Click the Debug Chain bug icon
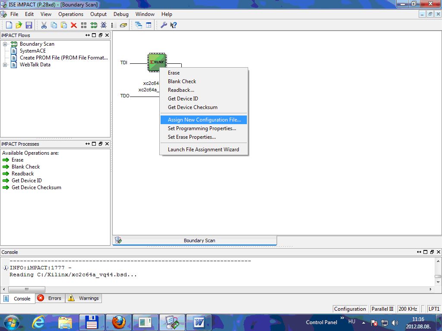Image resolution: width=442 pixels, height=331 pixels. (x=104, y=25)
